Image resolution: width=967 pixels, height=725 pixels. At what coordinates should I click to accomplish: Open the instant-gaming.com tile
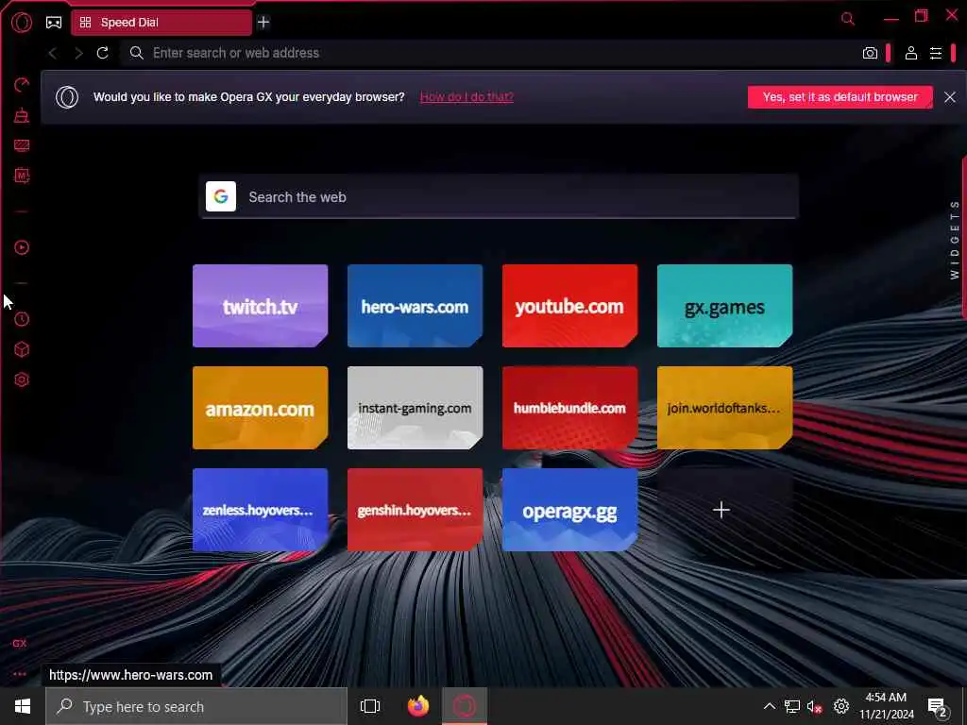pos(416,408)
